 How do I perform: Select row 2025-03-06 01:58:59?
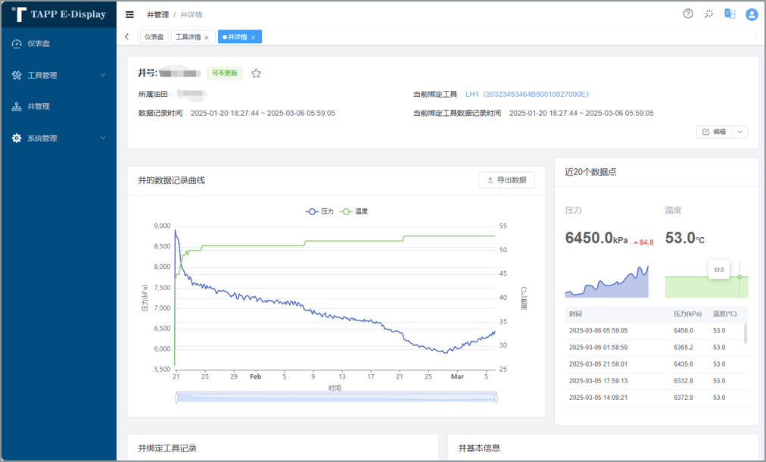[656, 348]
